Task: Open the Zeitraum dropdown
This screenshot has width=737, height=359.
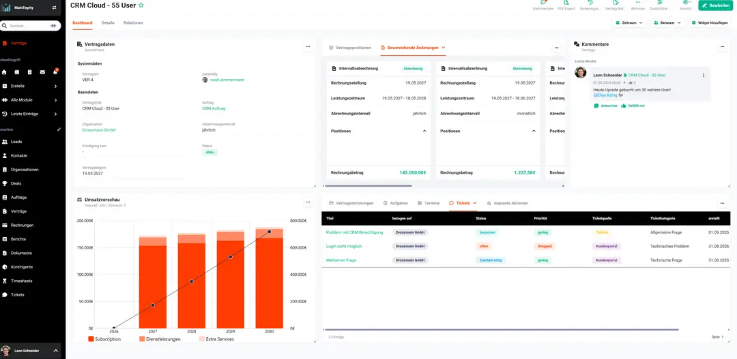Action: [629, 22]
